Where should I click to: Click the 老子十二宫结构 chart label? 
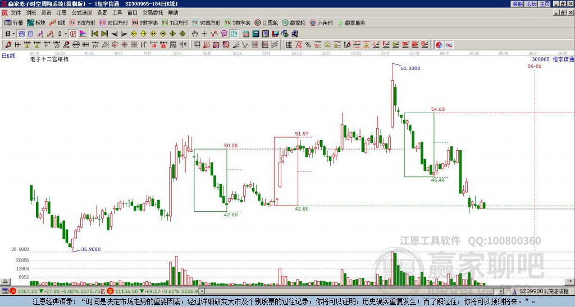(49, 59)
